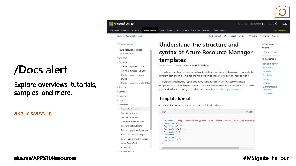Expand the Tutorials tree node
Viewport: 296px width, 166px height.
click(117, 87)
